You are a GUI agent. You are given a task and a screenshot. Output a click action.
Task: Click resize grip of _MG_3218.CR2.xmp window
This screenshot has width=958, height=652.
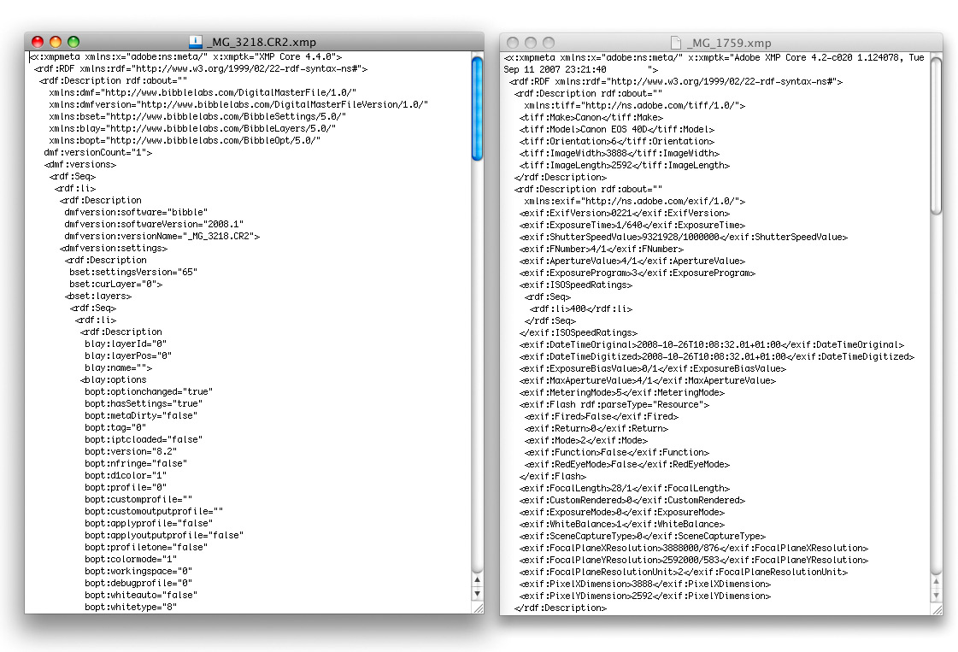point(478,608)
